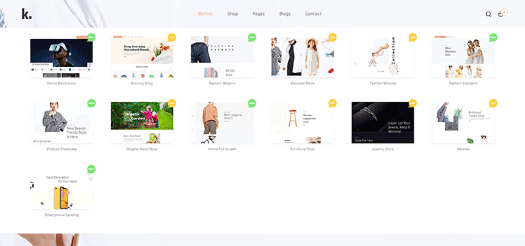
Task: Click the yellow Hot badge on Furniture Shop
Action: pyautogui.click(x=332, y=103)
